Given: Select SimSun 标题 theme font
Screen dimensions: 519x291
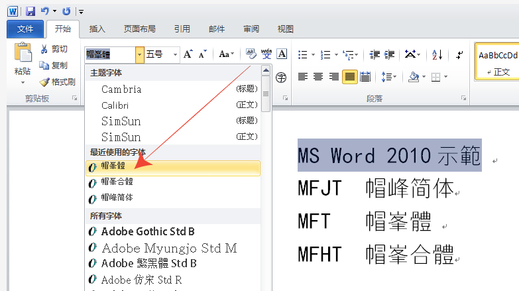Looking at the screenshot, I should [173, 121].
